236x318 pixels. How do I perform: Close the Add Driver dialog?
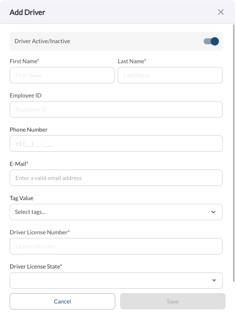(221, 12)
